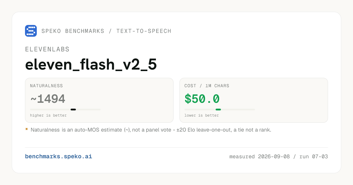Screen dimensions: 353x185
Task: Click the Naturalness score ~1494
Action: pyautogui.click(x=48, y=99)
